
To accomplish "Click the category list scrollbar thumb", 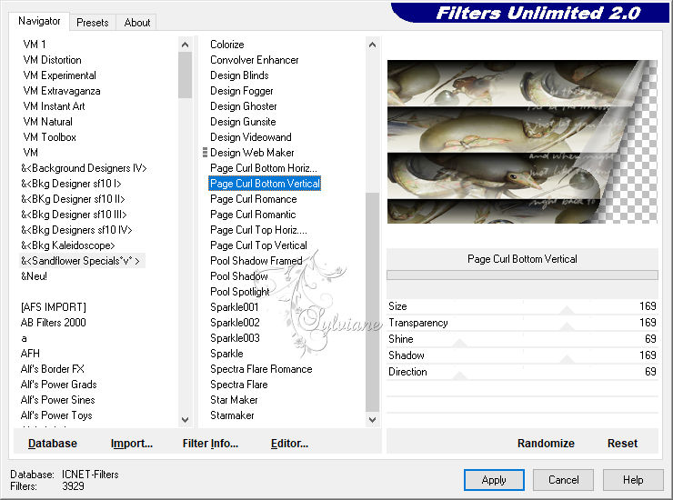I will click(x=185, y=75).
